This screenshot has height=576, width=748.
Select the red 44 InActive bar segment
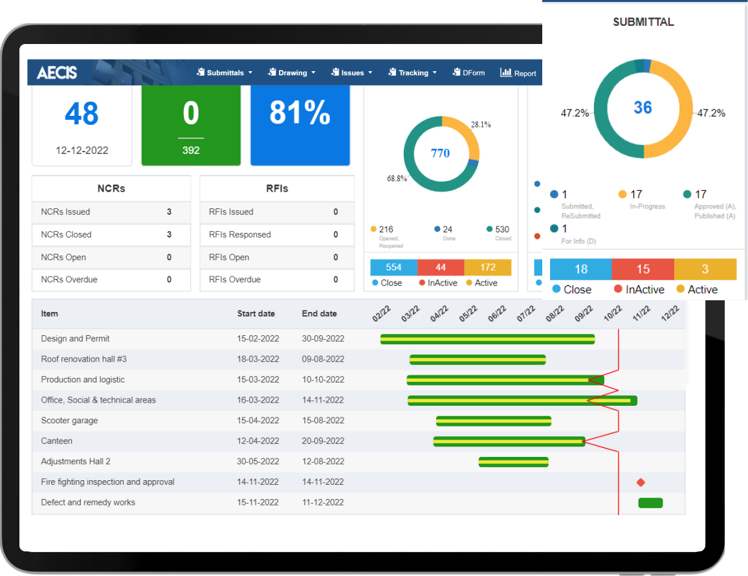pos(441,267)
